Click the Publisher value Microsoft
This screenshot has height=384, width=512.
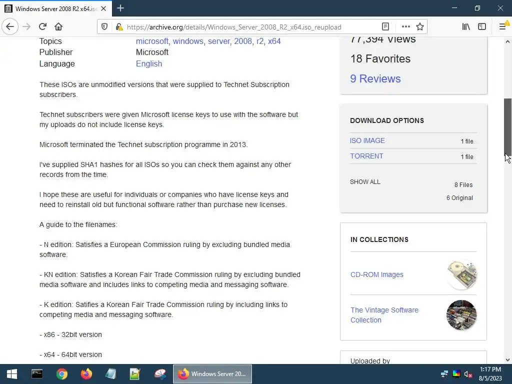click(x=152, y=52)
